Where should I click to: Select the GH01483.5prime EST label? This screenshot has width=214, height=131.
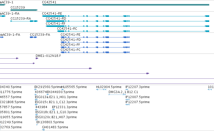[55, 127]
